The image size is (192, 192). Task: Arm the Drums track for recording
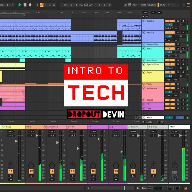click(x=184, y=21)
